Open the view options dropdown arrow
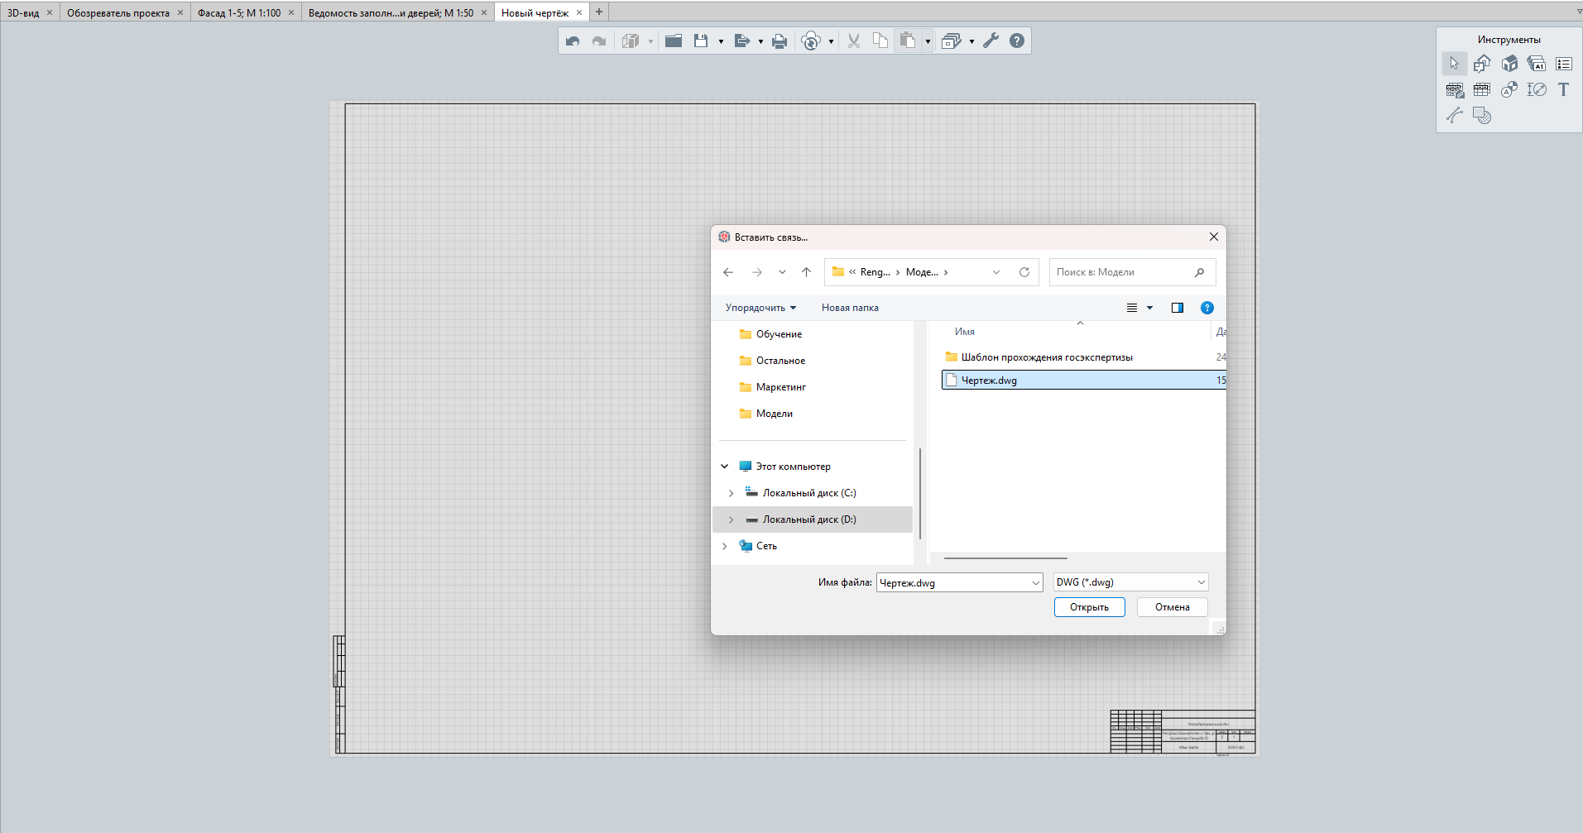 coord(1149,308)
